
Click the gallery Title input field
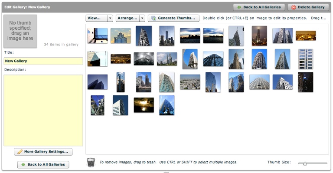tap(43, 61)
